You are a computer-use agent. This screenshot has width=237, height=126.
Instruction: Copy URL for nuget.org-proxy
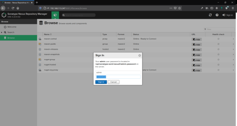[x=197, y=70]
